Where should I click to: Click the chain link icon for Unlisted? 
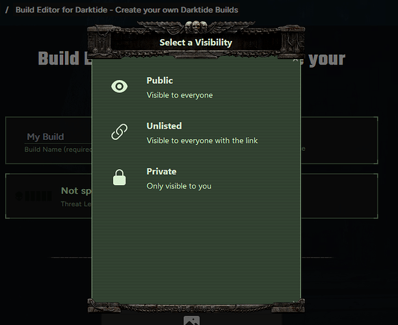(x=119, y=132)
